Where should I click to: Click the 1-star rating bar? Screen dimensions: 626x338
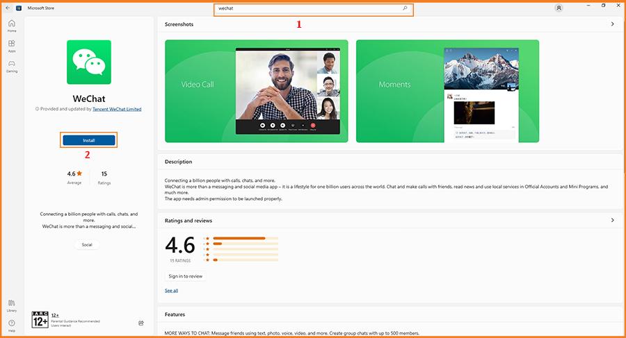tap(245, 260)
